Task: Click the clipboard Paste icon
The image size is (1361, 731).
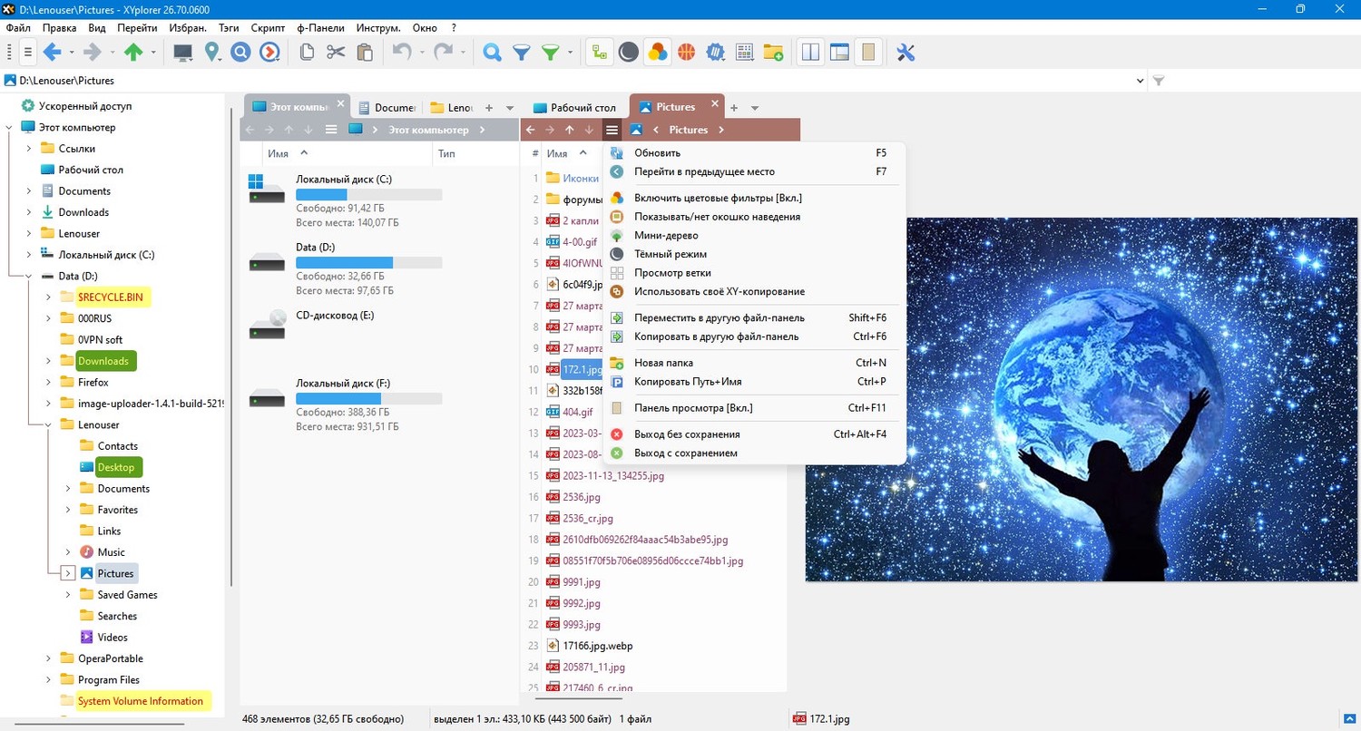Action: pyautogui.click(x=365, y=53)
